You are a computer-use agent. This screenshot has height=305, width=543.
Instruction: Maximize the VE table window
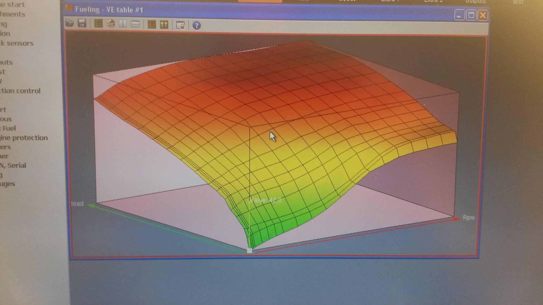click(x=471, y=15)
